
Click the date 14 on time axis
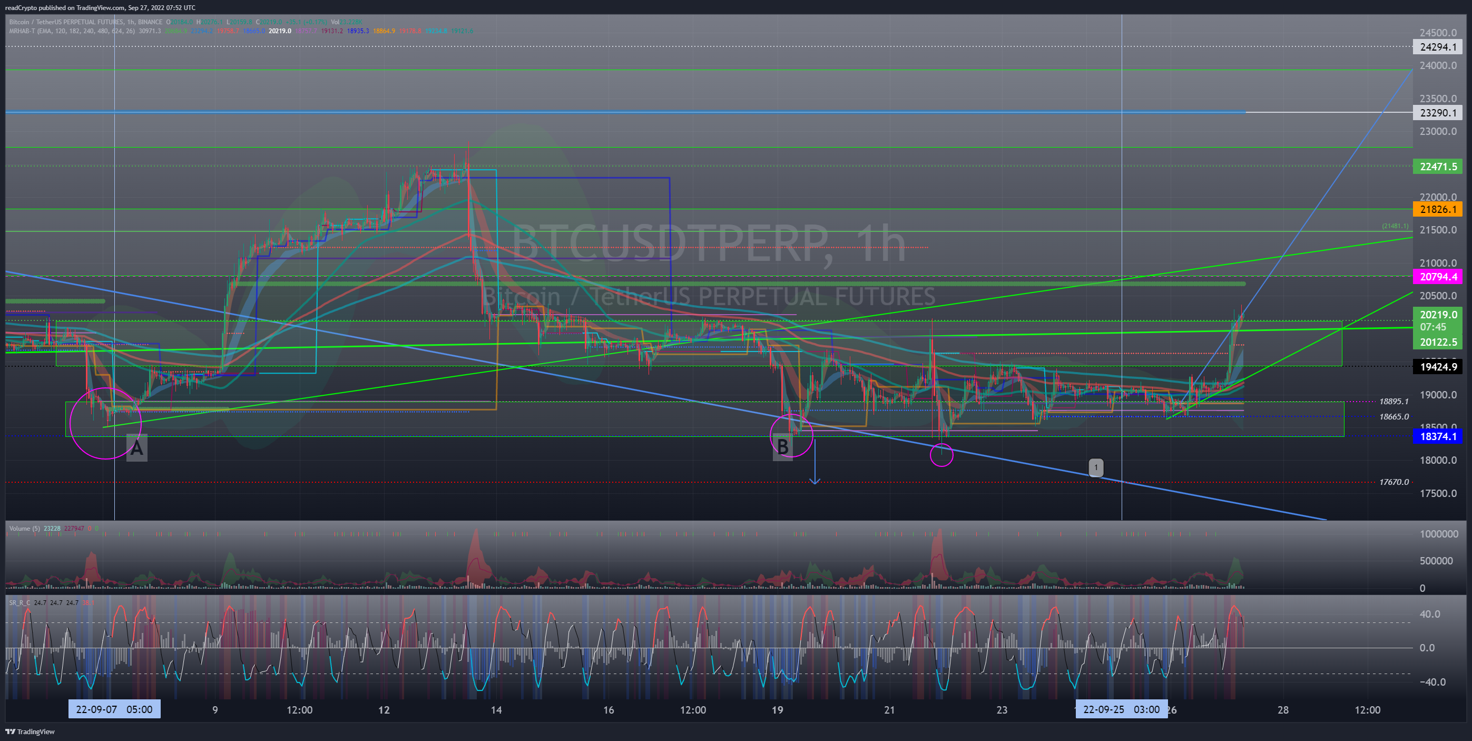496,709
